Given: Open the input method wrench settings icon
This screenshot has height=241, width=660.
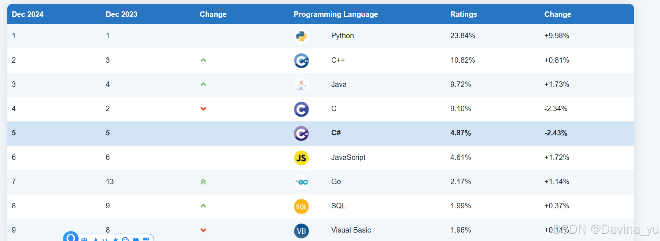Looking at the screenshot, I should pyautogui.click(x=115, y=239).
